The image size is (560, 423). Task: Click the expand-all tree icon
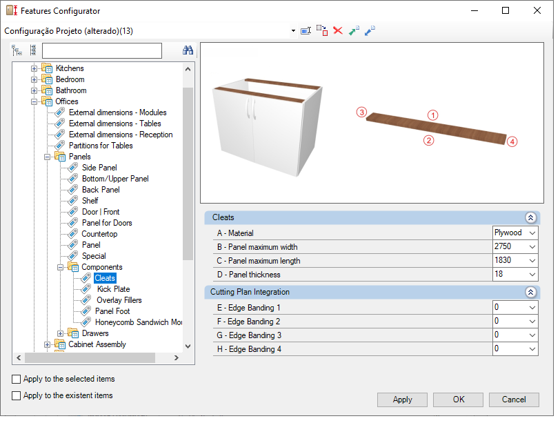[17, 50]
